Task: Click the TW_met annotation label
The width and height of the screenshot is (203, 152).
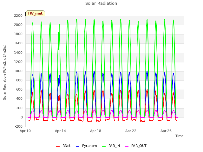Action: pyautogui.click(x=35, y=13)
